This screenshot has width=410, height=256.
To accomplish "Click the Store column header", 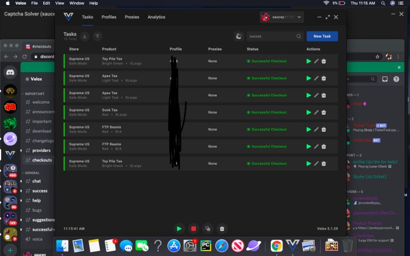I will (x=74, y=49).
